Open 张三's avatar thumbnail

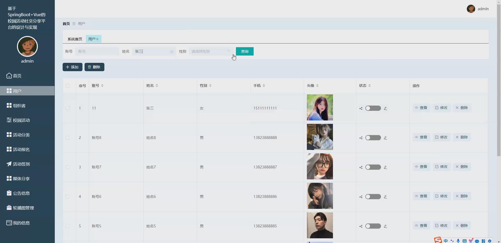click(x=320, y=107)
